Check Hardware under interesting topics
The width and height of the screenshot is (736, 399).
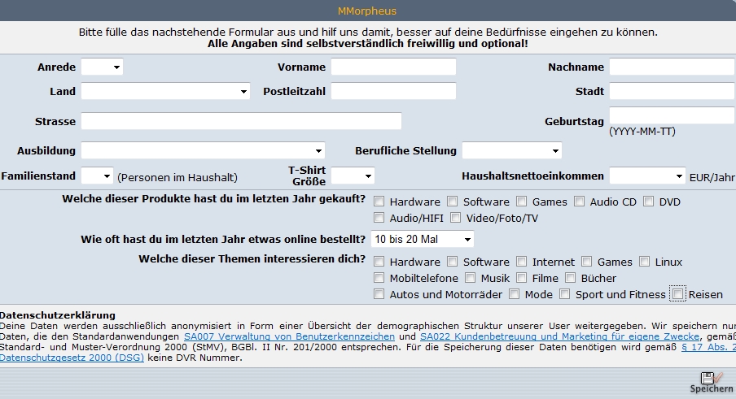click(379, 262)
